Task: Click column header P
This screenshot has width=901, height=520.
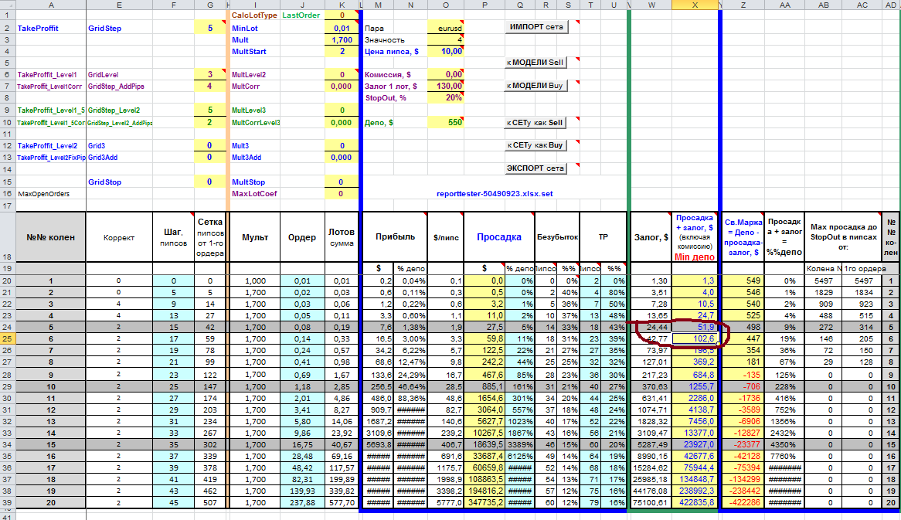Action: [x=484, y=5]
